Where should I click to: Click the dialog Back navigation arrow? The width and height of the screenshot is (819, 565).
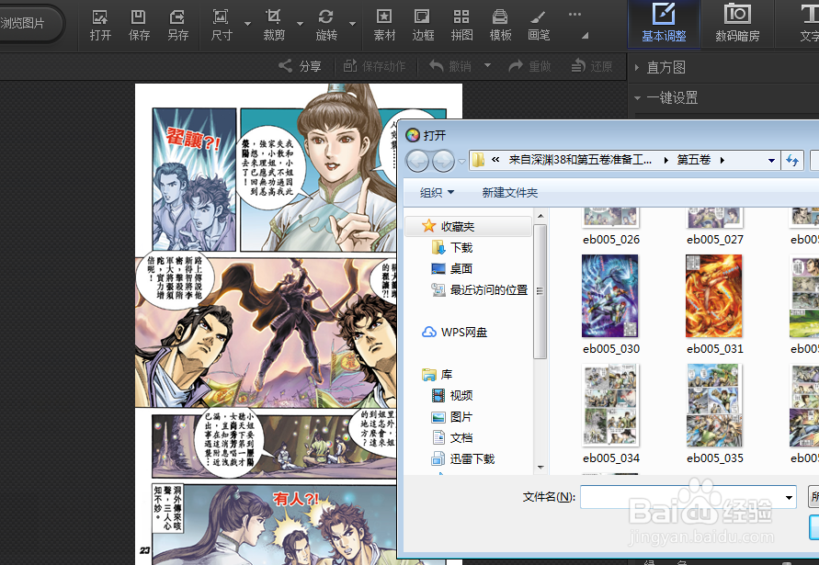[418, 161]
